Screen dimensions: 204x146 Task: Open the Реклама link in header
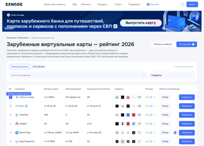[153, 4]
